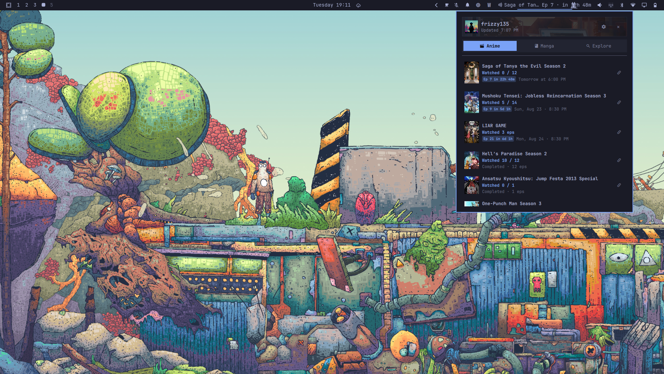Click the Tuesday 19:11 clock
This screenshot has height=374, width=664.
[332, 5]
